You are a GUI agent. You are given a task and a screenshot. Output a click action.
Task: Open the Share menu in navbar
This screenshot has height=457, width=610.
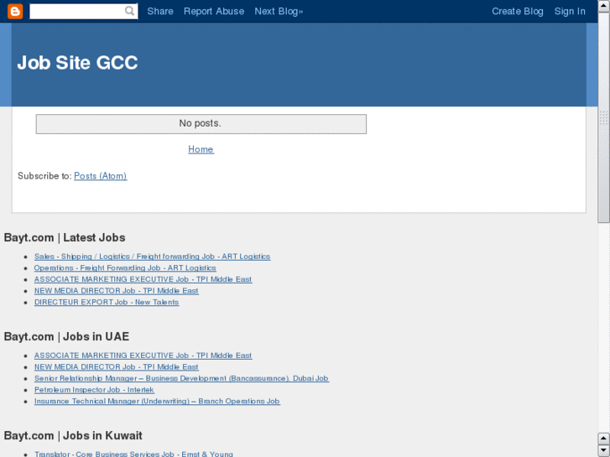pyautogui.click(x=160, y=11)
